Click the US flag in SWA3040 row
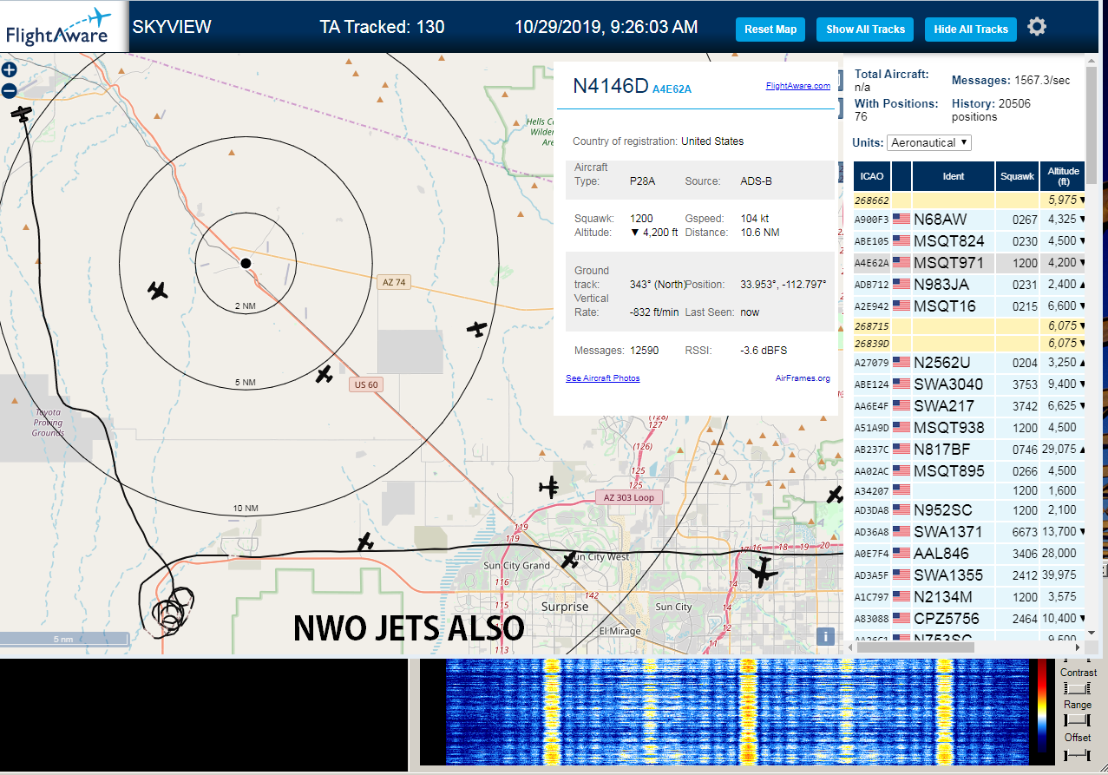Screen dimensions: 1108x775 click(x=901, y=384)
